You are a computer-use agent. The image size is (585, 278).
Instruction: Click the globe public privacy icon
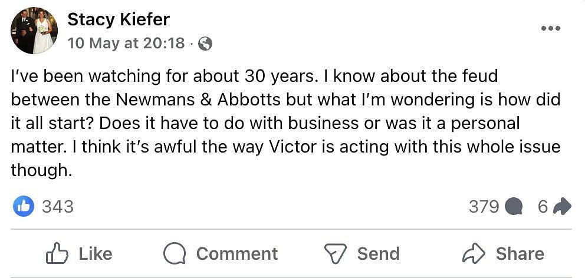[205, 44]
